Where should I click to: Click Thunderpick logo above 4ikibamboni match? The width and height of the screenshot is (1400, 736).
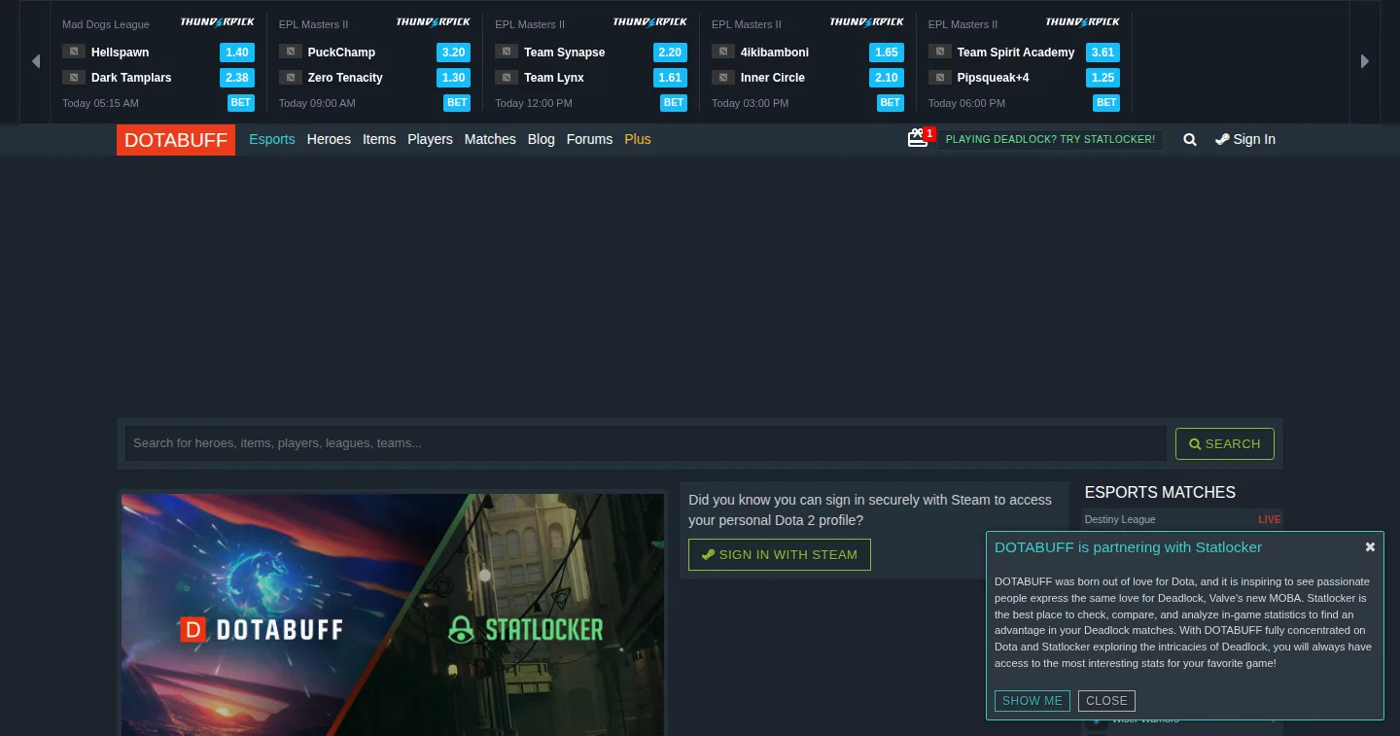(x=867, y=21)
